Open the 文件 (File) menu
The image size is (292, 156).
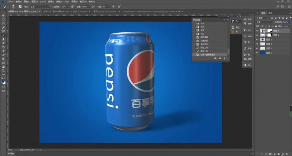click(10, 2)
